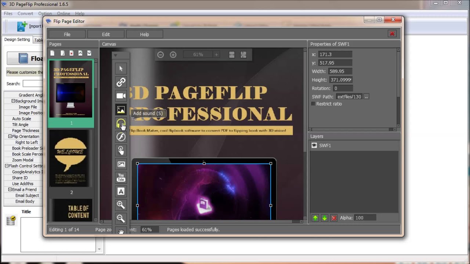The height and width of the screenshot is (264, 470).
Task: Move the page up in Pages toolbar
Action: [80, 53]
